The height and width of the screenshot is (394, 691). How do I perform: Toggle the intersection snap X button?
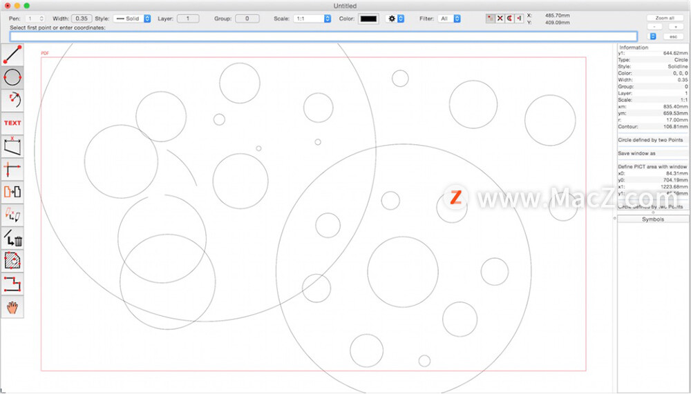tap(500, 19)
